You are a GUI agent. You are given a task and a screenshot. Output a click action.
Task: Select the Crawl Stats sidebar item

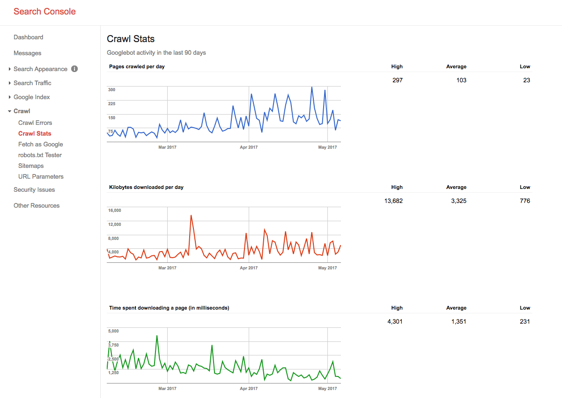coord(35,134)
